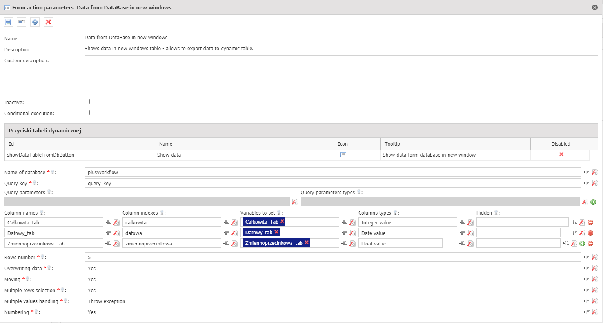Remove the Całkowita_tab column row
The height and width of the screenshot is (323, 603).
click(x=590, y=222)
